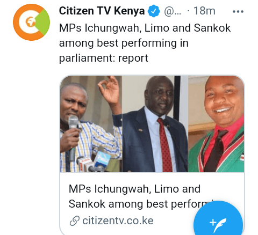The width and height of the screenshot is (258, 235).
Task: Open the 18m timestamp link
Action: (204, 11)
